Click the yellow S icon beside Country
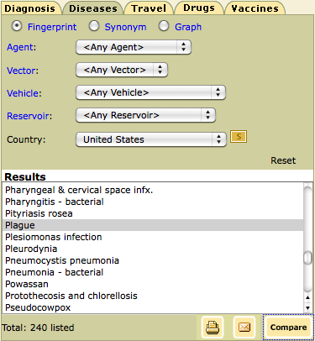Image resolution: width=315 pixels, height=341 pixels. [239, 137]
